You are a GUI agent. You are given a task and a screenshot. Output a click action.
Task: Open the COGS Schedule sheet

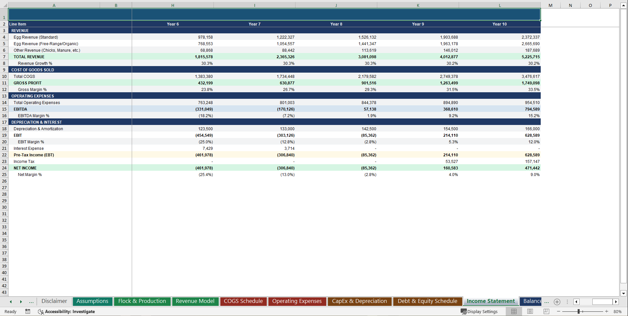pos(243,301)
